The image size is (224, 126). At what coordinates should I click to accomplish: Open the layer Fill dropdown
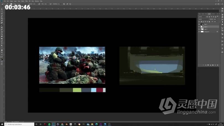tap(215, 22)
